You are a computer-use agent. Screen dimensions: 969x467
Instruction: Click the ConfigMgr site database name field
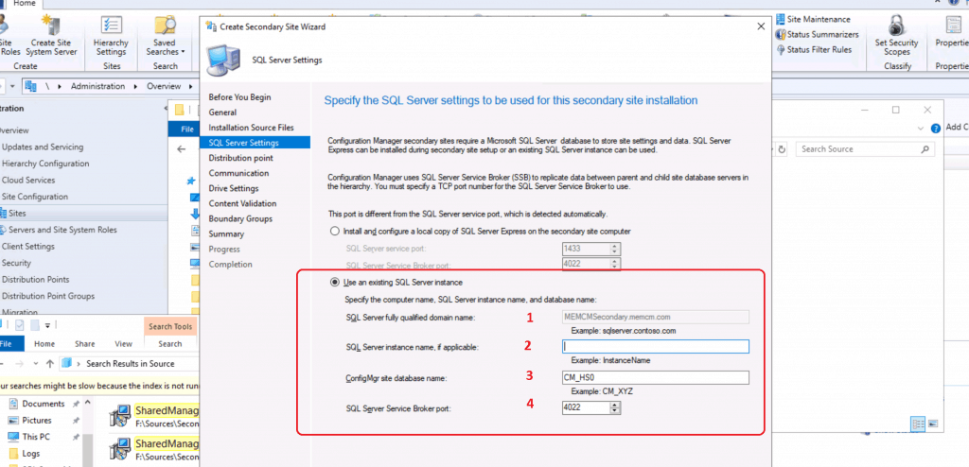[x=655, y=377]
